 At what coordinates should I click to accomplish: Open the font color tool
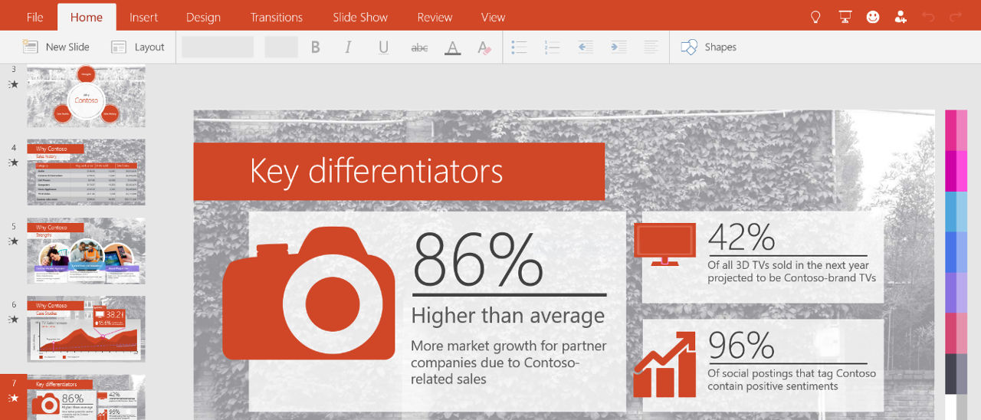pos(453,48)
